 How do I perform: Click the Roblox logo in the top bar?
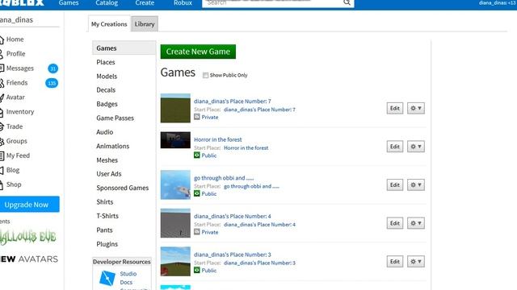[x=22, y=3]
